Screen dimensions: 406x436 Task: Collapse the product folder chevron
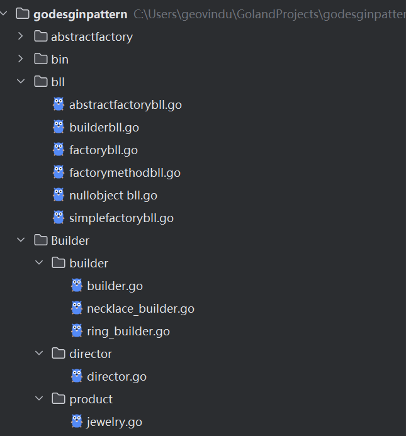point(39,398)
